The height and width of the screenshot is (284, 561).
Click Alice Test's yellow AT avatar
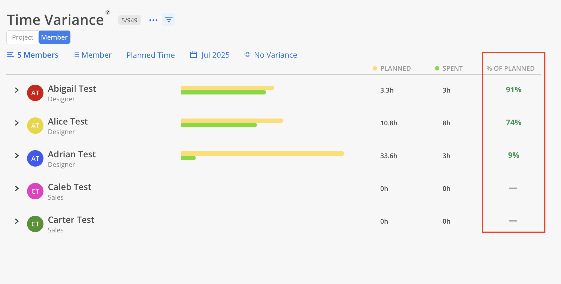pos(35,126)
